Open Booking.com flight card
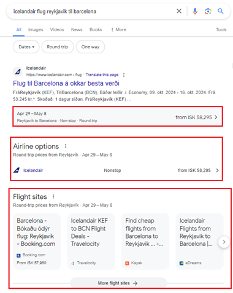This screenshot has width=233, height=293. click(x=37, y=242)
